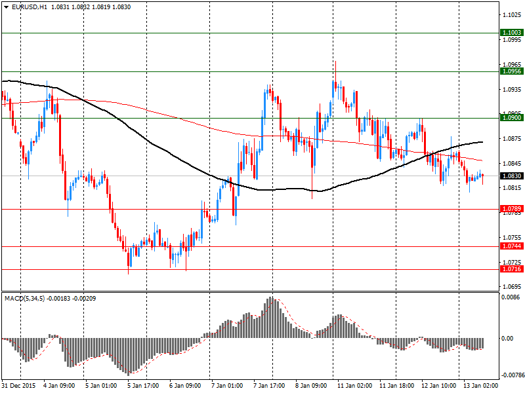The image size is (525, 393).
Task: Click the 1.0935 price scale value
Action: pos(513,89)
